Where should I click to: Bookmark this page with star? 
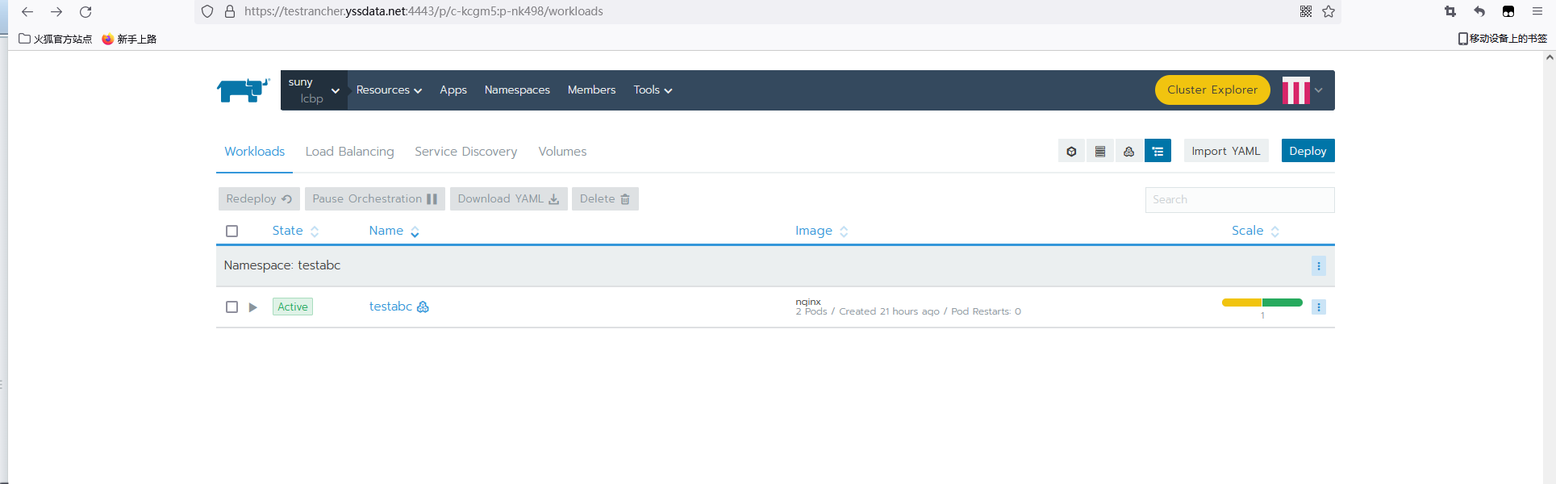tap(1329, 11)
